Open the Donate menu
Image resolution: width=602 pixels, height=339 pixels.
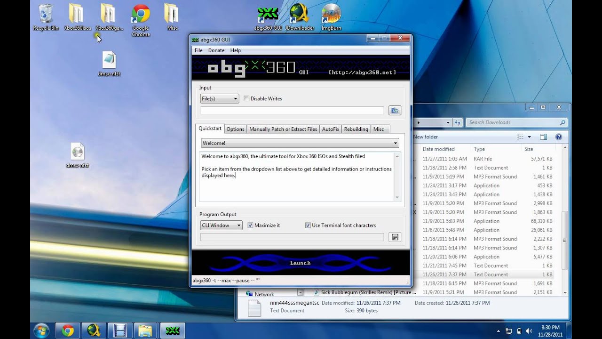click(x=216, y=50)
